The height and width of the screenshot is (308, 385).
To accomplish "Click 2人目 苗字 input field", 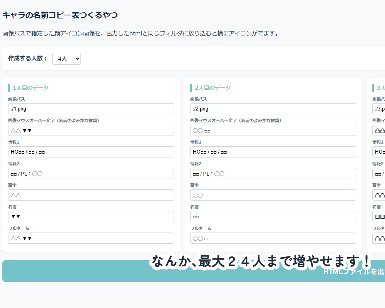I will click(x=273, y=195).
